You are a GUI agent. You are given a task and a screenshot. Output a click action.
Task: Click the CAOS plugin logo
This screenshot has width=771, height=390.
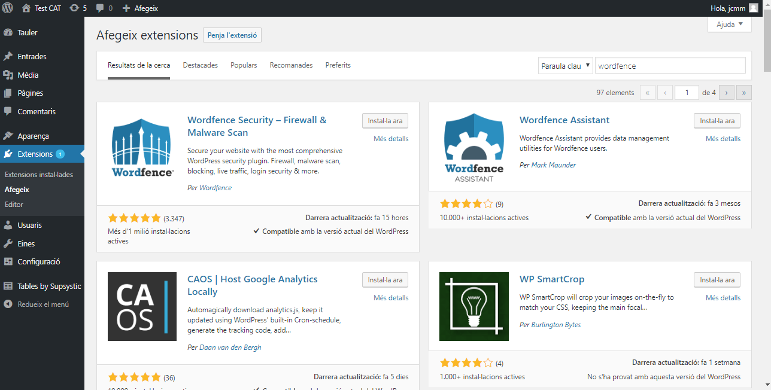click(142, 307)
